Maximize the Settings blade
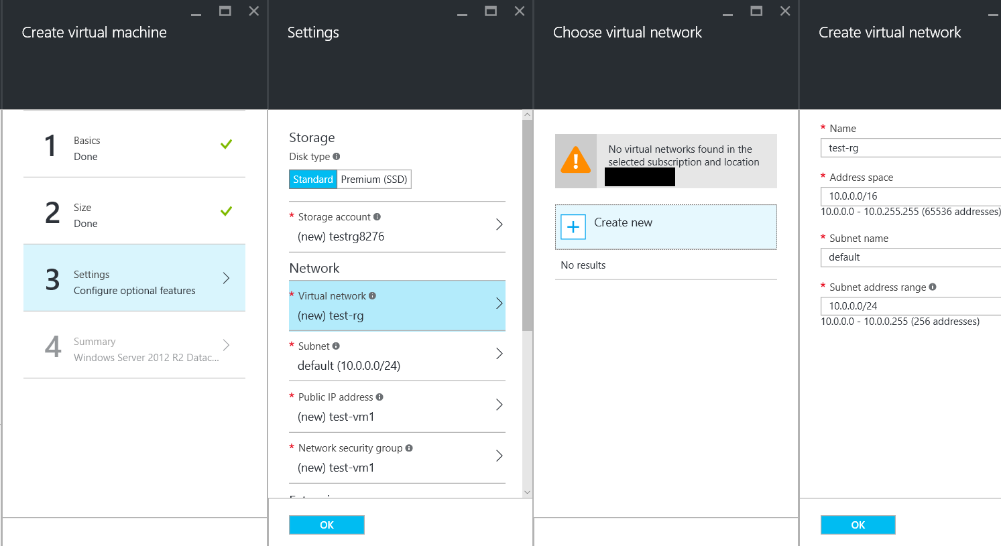 click(x=491, y=11)
